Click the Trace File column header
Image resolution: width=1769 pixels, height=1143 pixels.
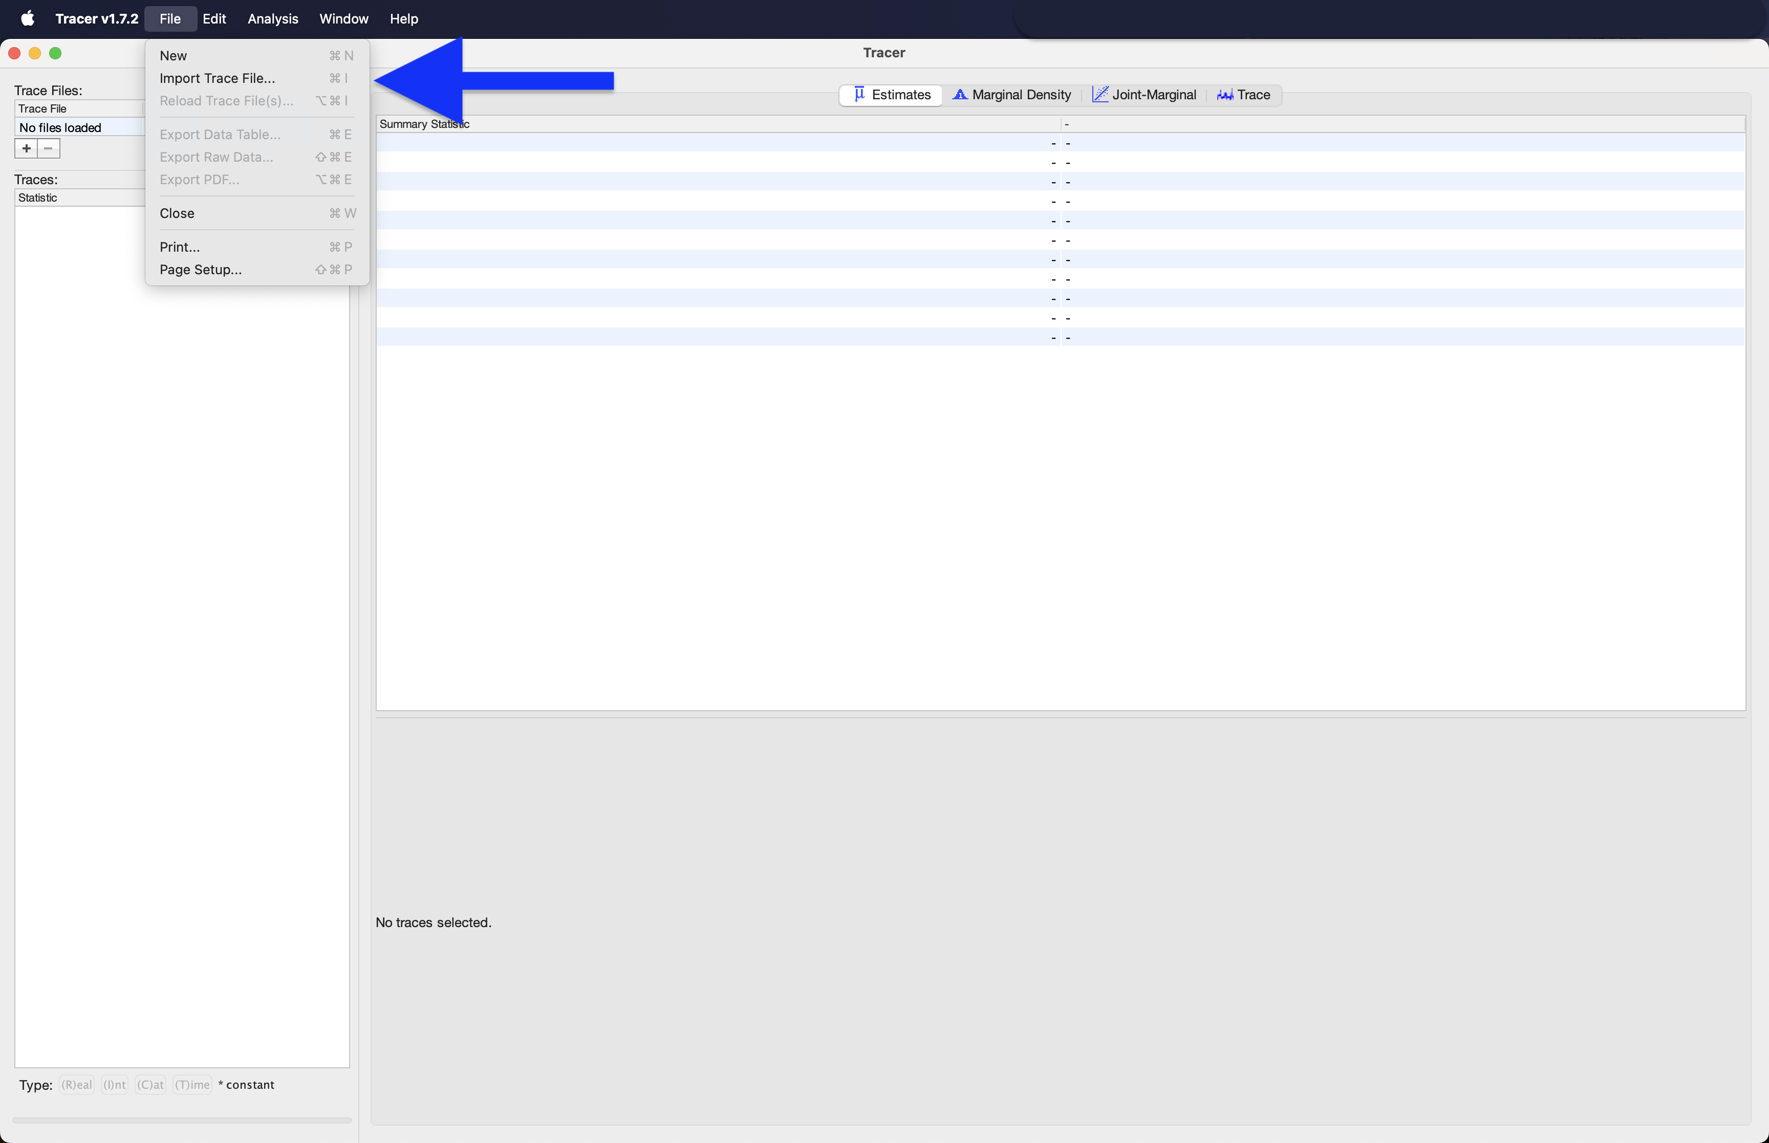pyautogui.click(x=79, y=108)
